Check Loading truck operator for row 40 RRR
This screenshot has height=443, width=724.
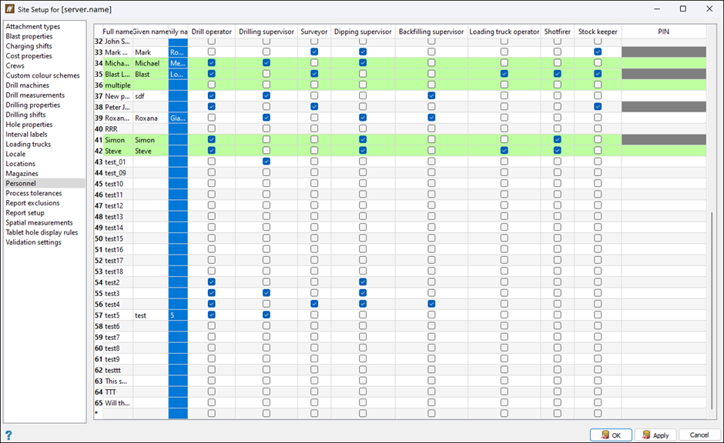[504, 129]
